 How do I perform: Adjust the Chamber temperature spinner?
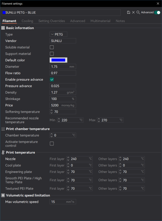(x=51, y=135)
